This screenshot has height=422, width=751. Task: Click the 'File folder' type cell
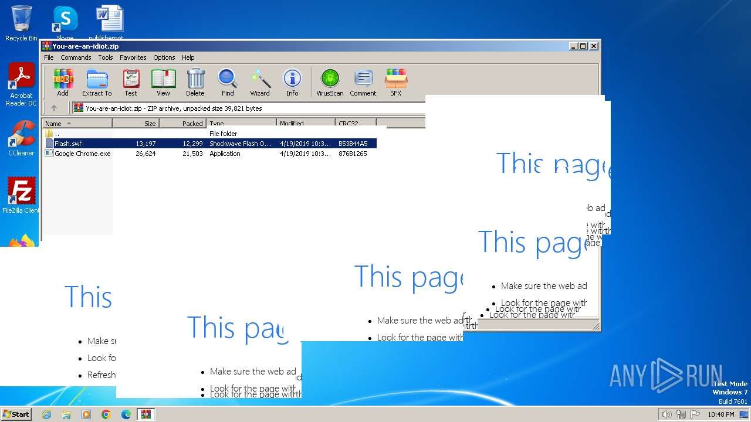[x=223, y=134]
